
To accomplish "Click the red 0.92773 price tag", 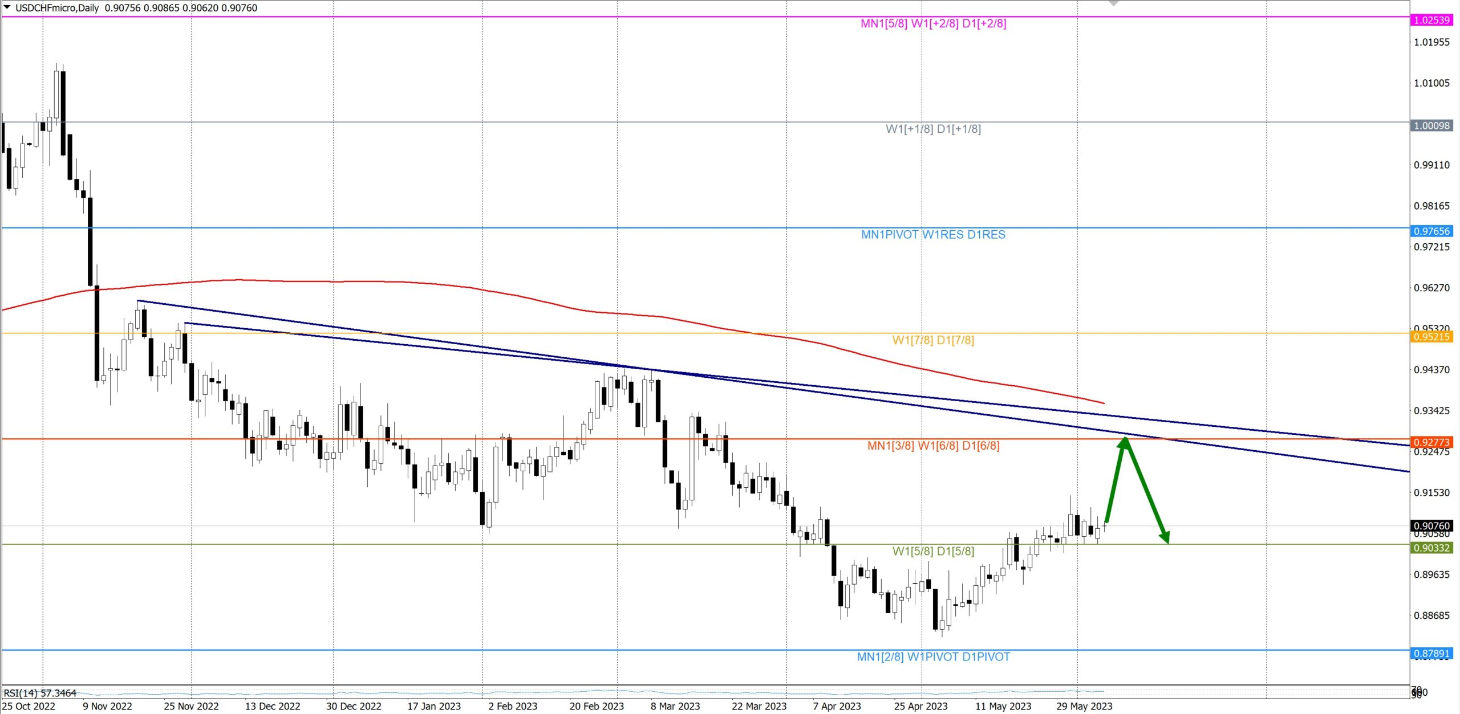I will click(x=1431, y=442).
